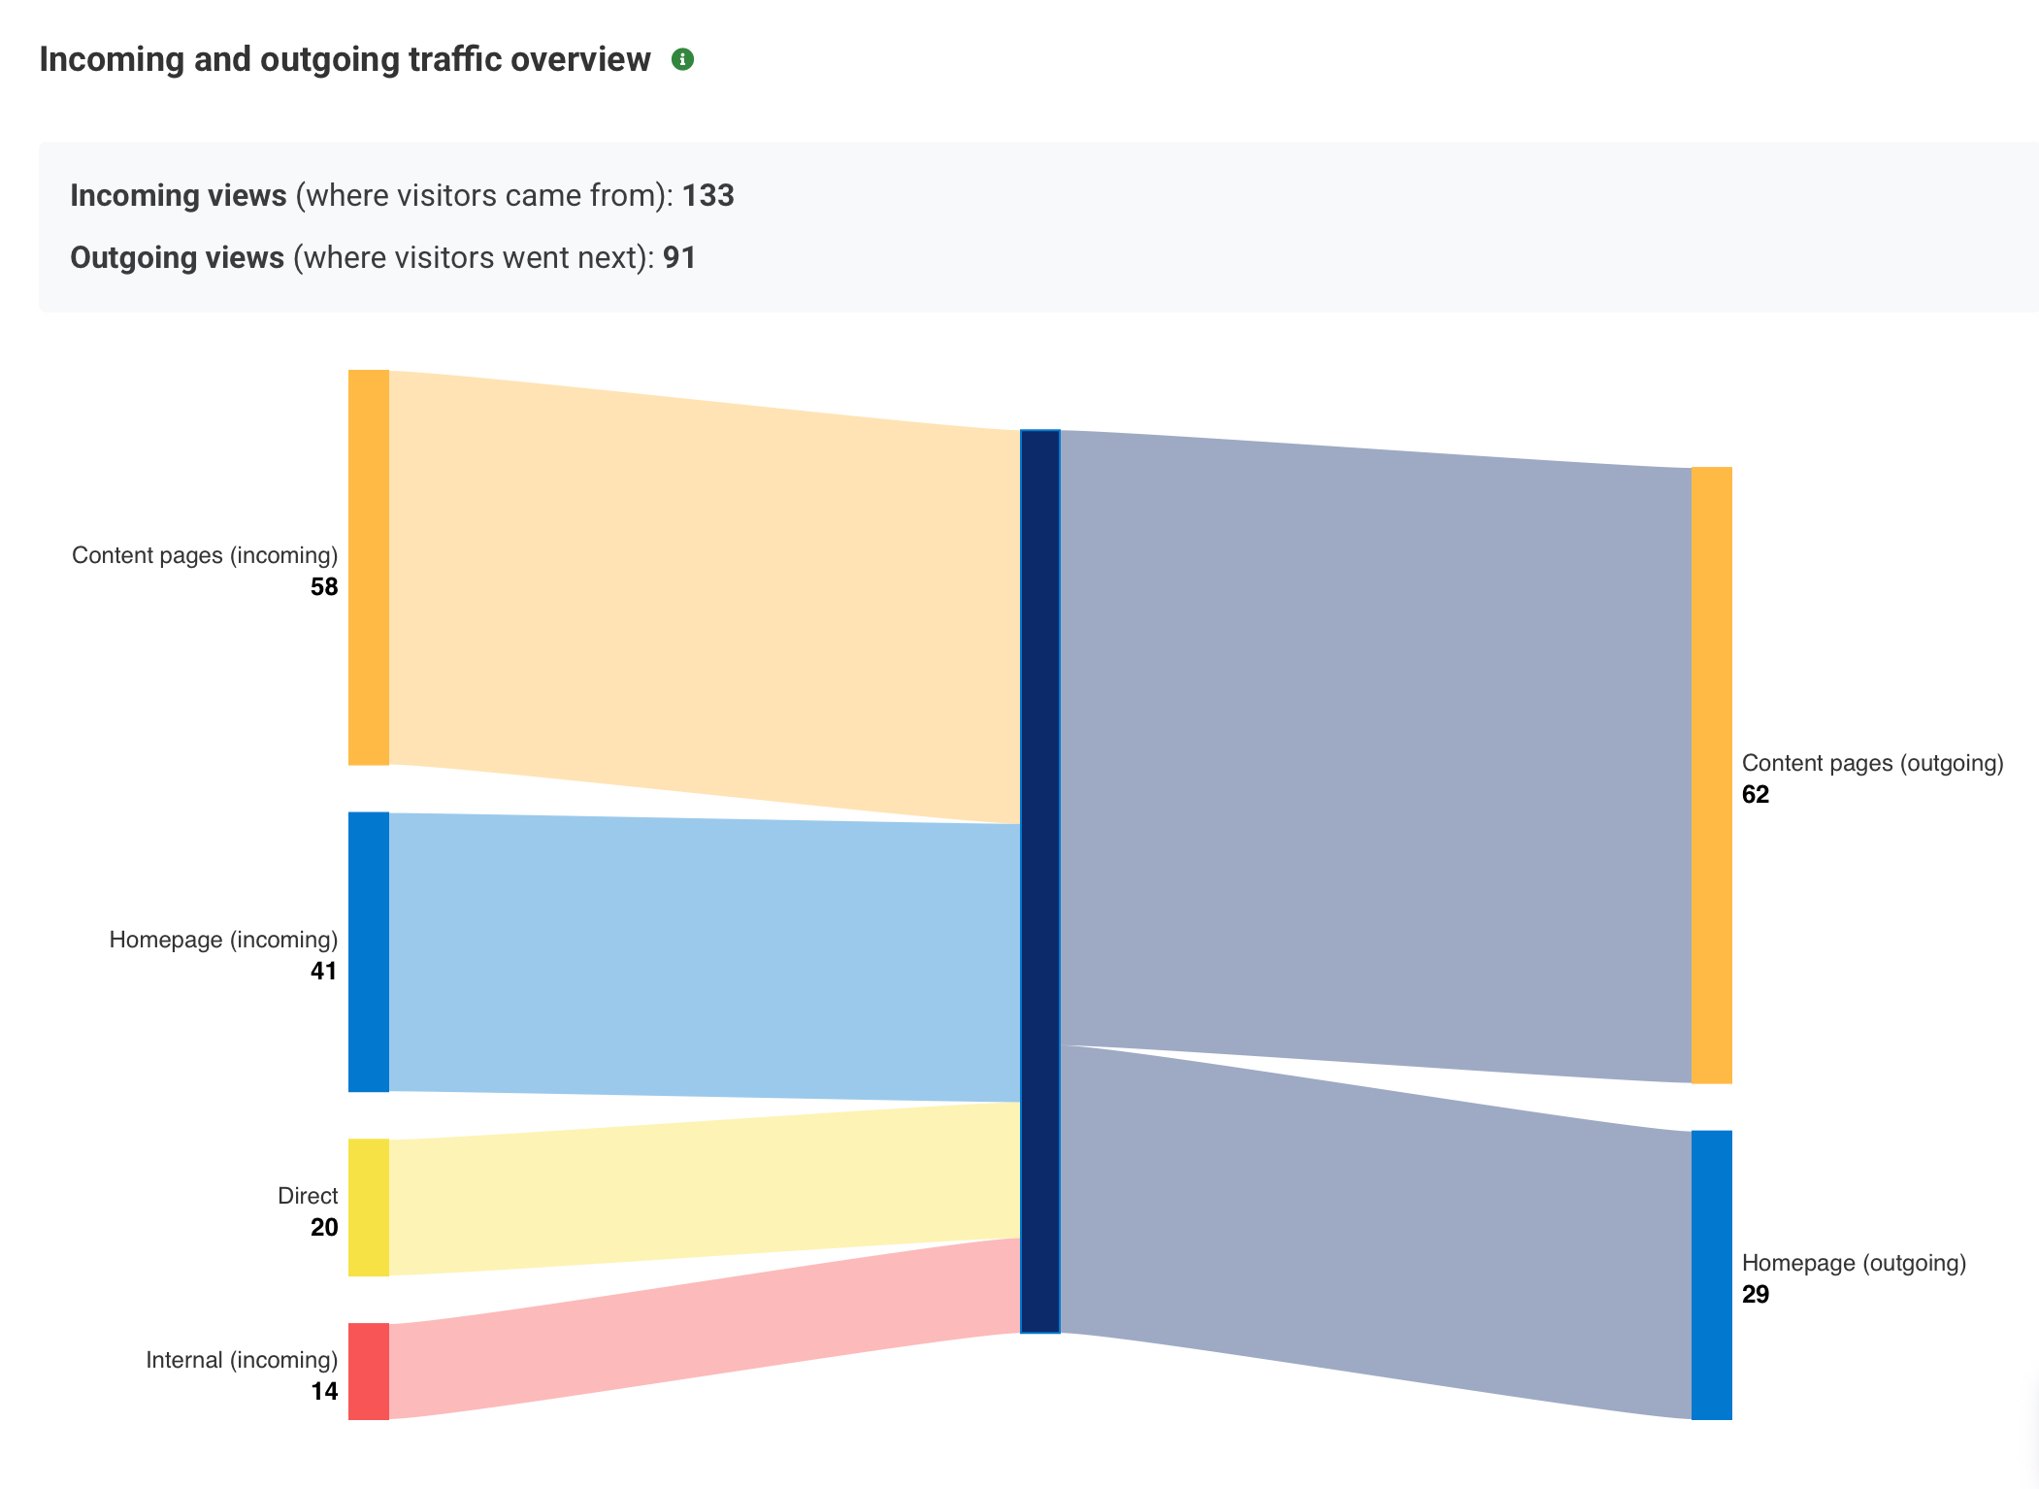Screen dimensions: 2039x1489
Task: Click the Homepage (incoming) label
Action: tap(223, 940)
